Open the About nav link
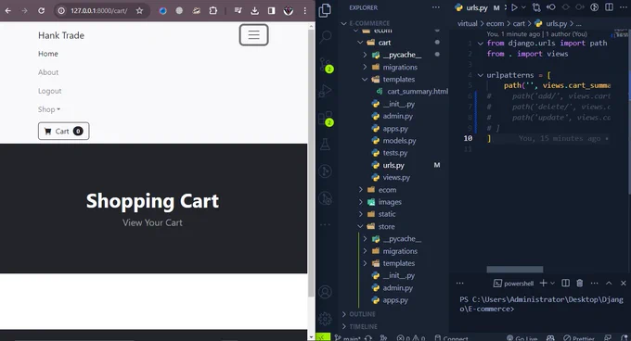Screen dimensions: 631x341 click(x=48, y=72)
